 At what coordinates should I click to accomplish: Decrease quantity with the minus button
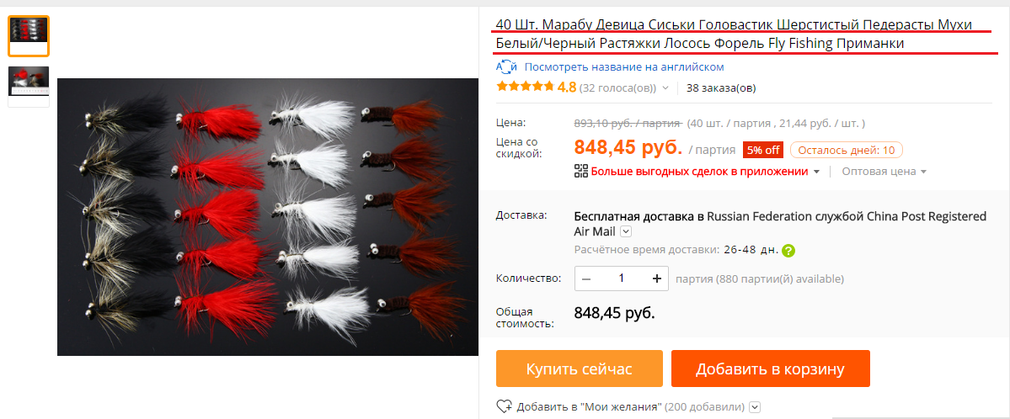(586, 278)
